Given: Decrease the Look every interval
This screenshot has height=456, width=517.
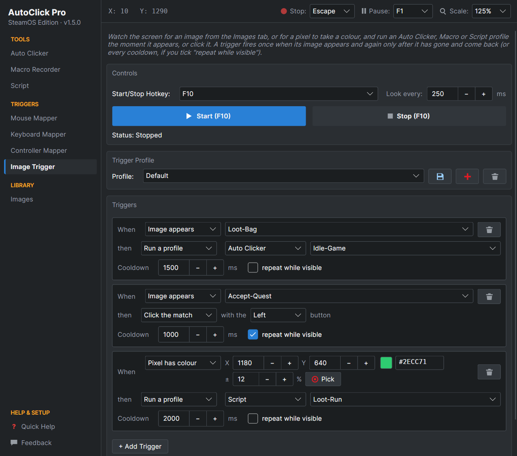Looking at the screenshot, I should 466,94.
